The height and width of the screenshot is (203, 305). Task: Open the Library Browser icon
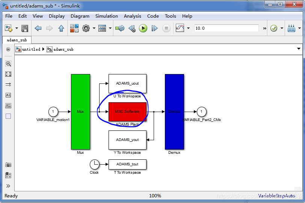74,28
